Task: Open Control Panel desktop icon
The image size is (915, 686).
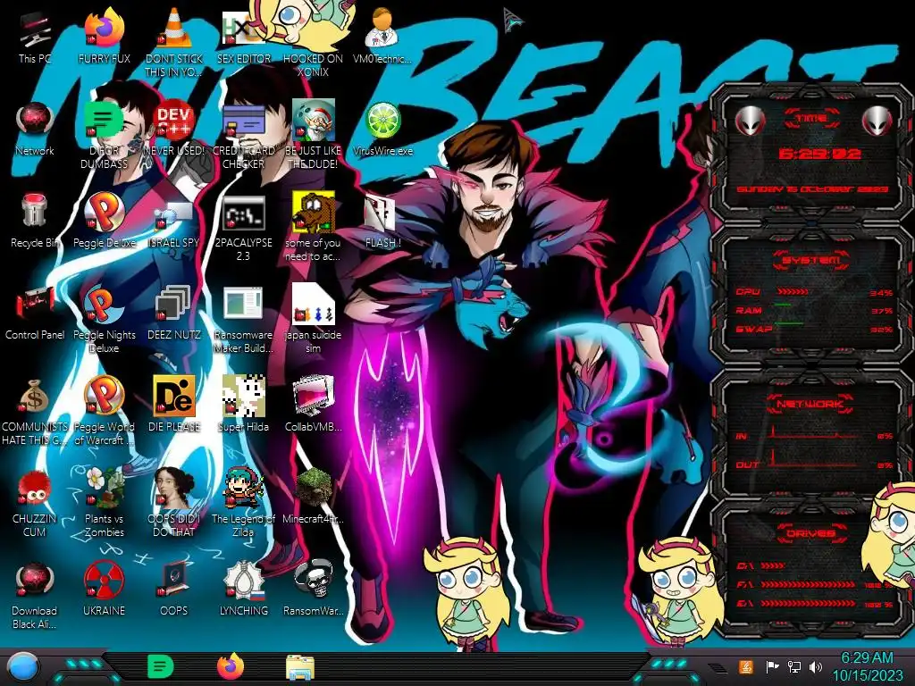Action: pos(35,313)
